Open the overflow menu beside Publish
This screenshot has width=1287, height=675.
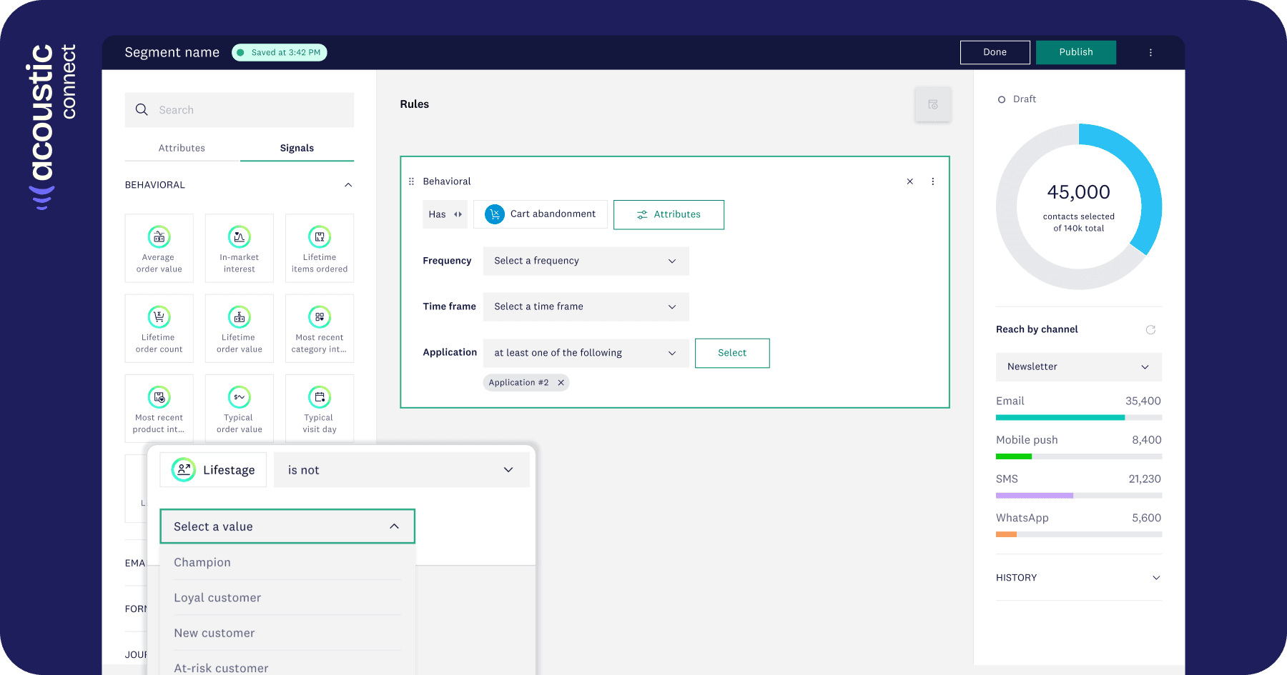1150,52
